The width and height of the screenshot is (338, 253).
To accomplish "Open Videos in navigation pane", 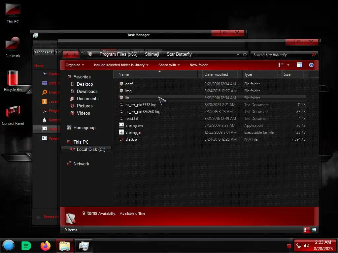I will 83,113.
